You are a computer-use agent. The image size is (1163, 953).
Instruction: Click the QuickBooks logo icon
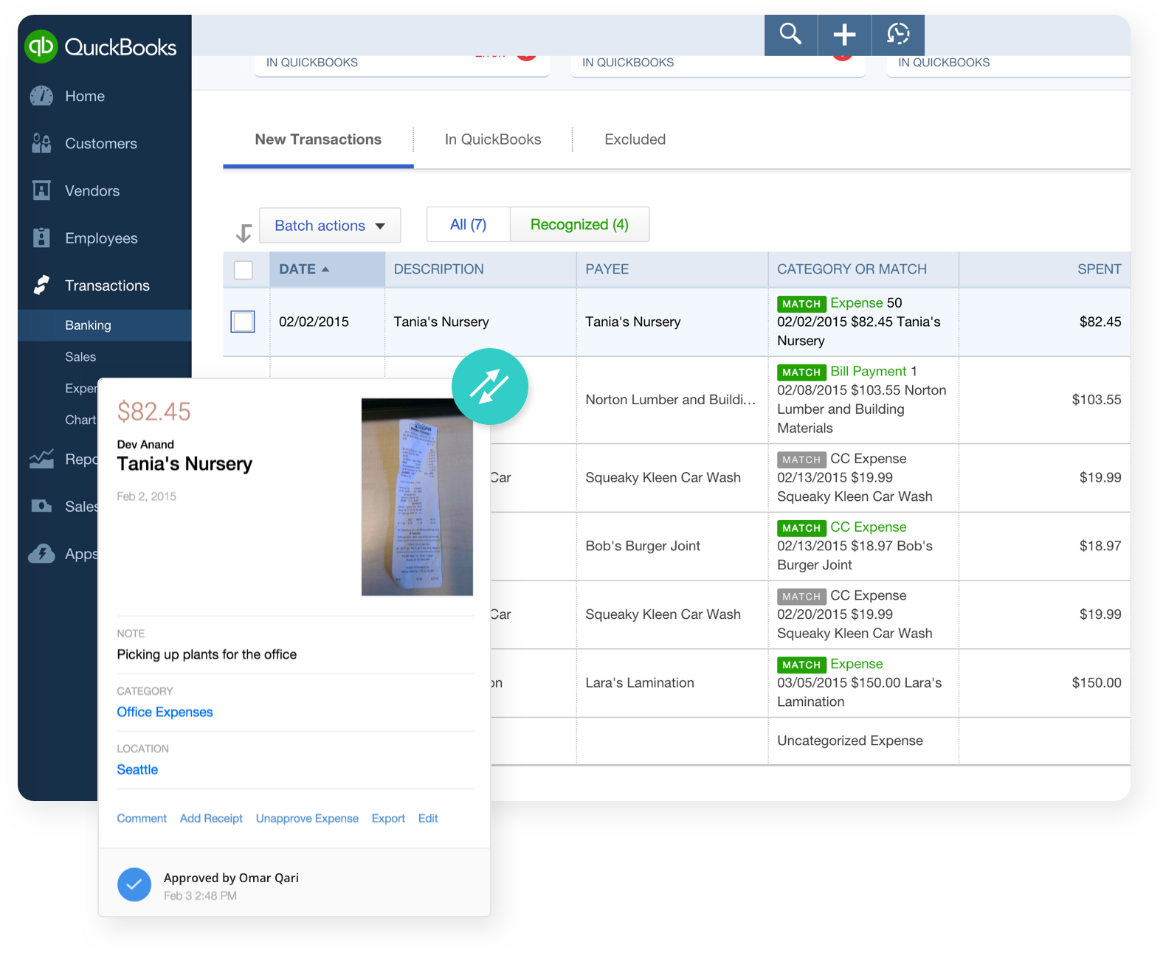pyautogui.click(x=41, y=46)
